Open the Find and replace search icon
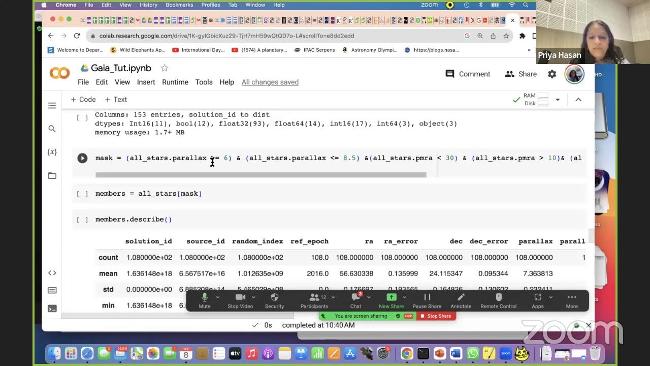The height and width of the screenshot is (366, 650). pos(52,129)
